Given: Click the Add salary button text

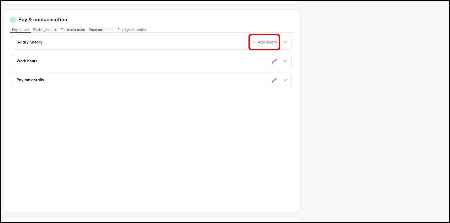Looking at the screenshot, I should coord(267,42).
